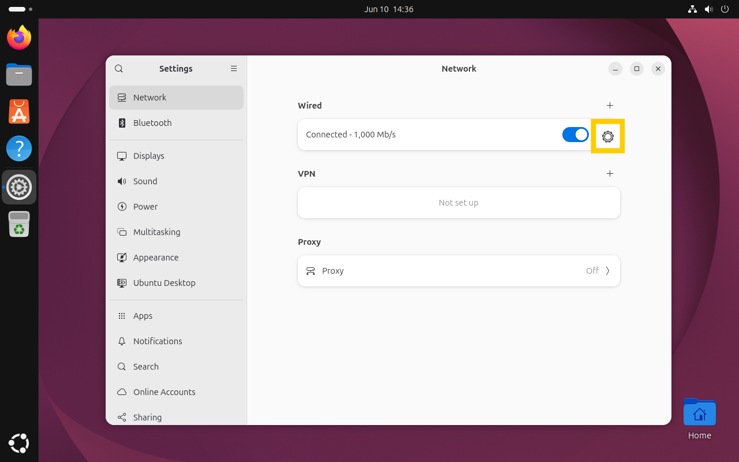
Task: Click the Activities workspace indicator
Action: (x=20, y=9)
